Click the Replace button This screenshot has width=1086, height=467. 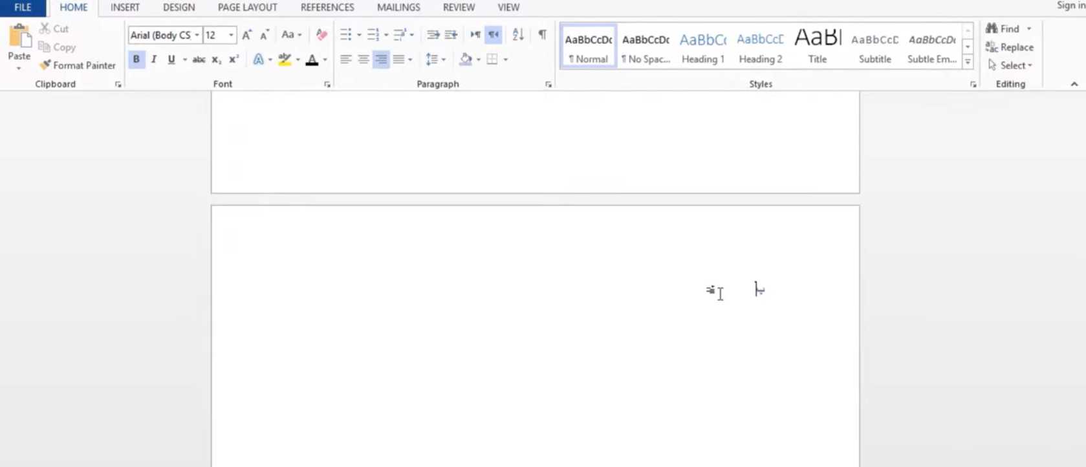[1009, 47]
